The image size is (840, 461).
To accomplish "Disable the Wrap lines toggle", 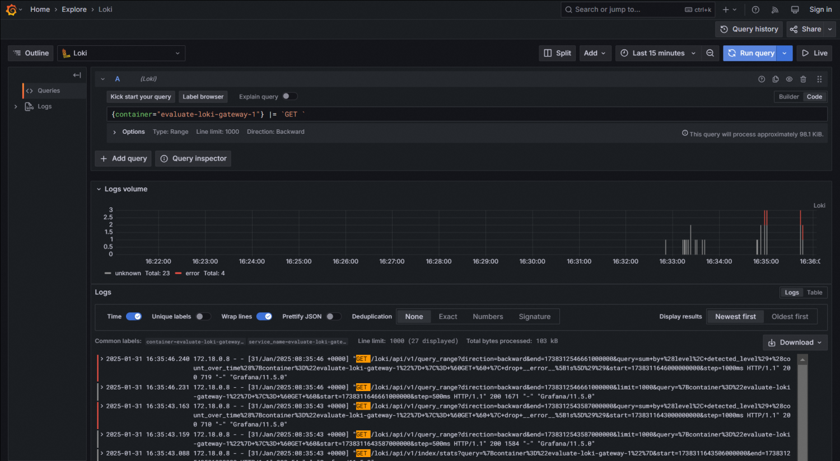I will (264, 316).
